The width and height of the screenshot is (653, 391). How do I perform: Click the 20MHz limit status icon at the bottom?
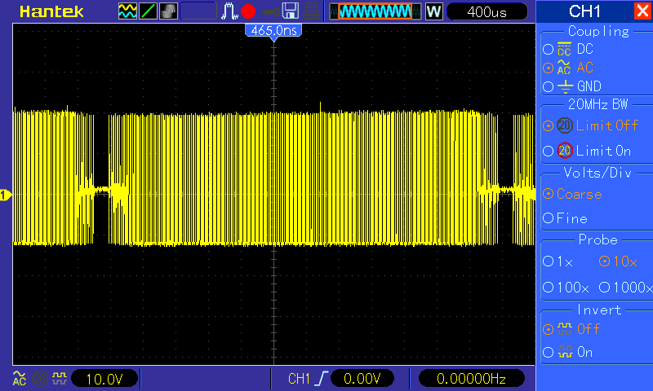[40, 379]
